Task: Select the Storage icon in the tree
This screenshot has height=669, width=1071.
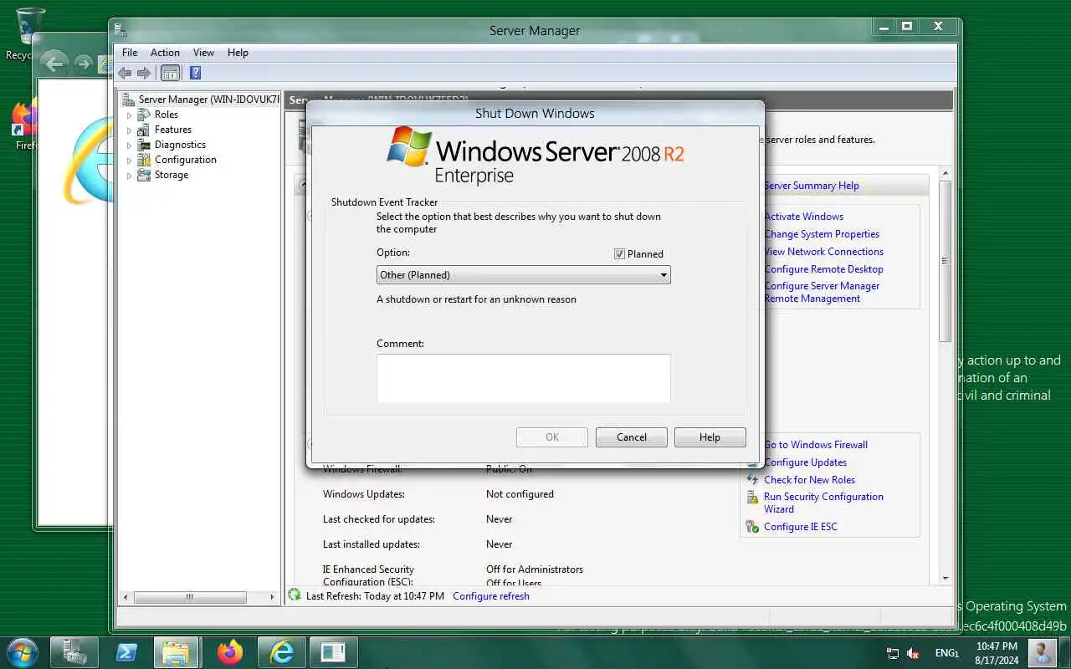Action: pyautogui.click(x=145, y=175)
